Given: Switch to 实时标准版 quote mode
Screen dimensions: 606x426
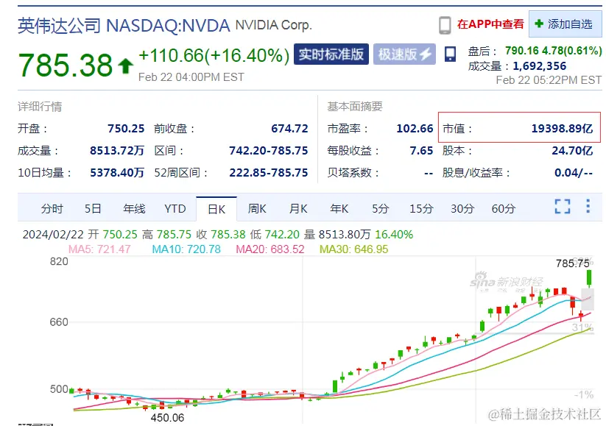Looking at the screenshot, I should [x=331, y=54].
